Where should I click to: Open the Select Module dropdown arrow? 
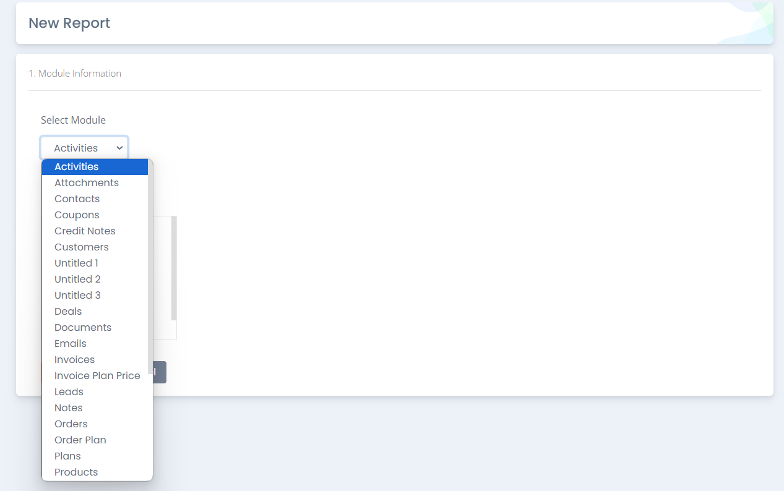coord(119,148)
